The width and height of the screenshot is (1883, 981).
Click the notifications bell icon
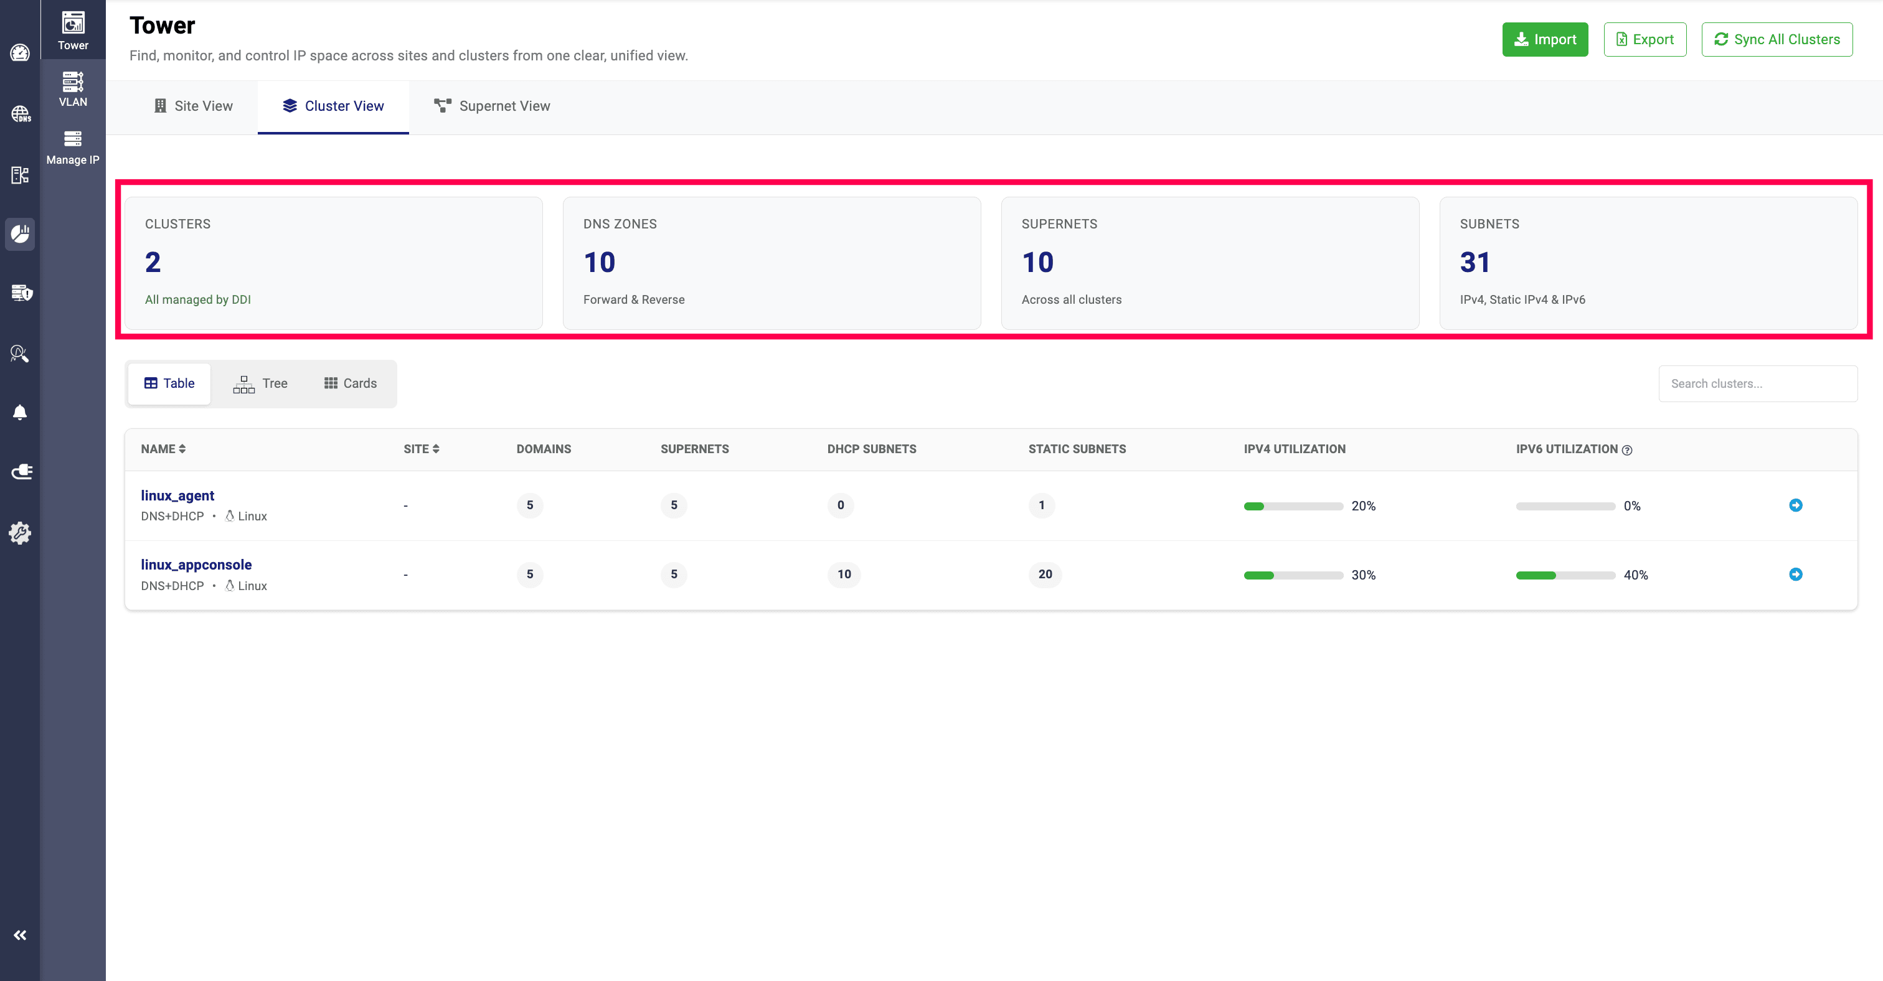click(x=20, y=413)
